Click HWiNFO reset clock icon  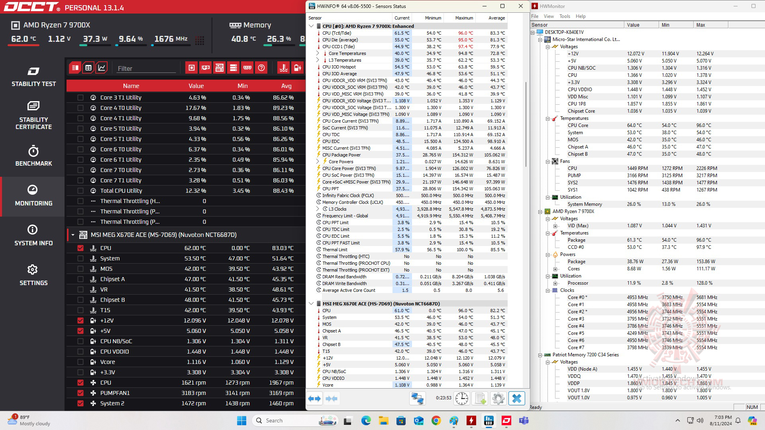coord(462,399)
